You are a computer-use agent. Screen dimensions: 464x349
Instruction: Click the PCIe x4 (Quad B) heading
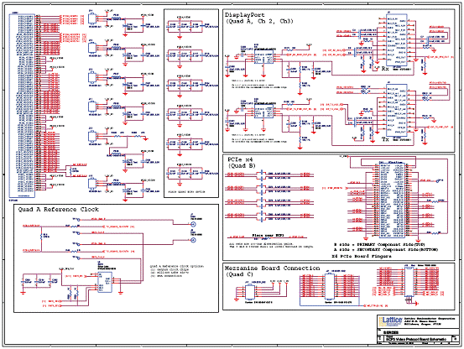click(x=241, y=163)
